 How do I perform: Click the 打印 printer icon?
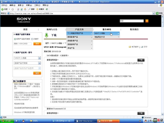click(x=142, y=47)
